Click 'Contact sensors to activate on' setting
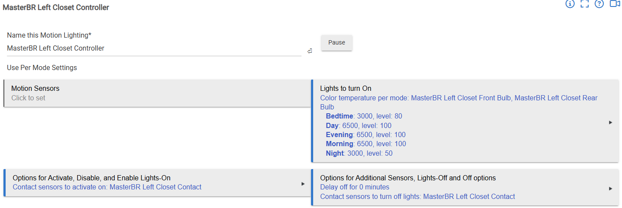This screenshot has height=208, width=622. click(107, 187)
